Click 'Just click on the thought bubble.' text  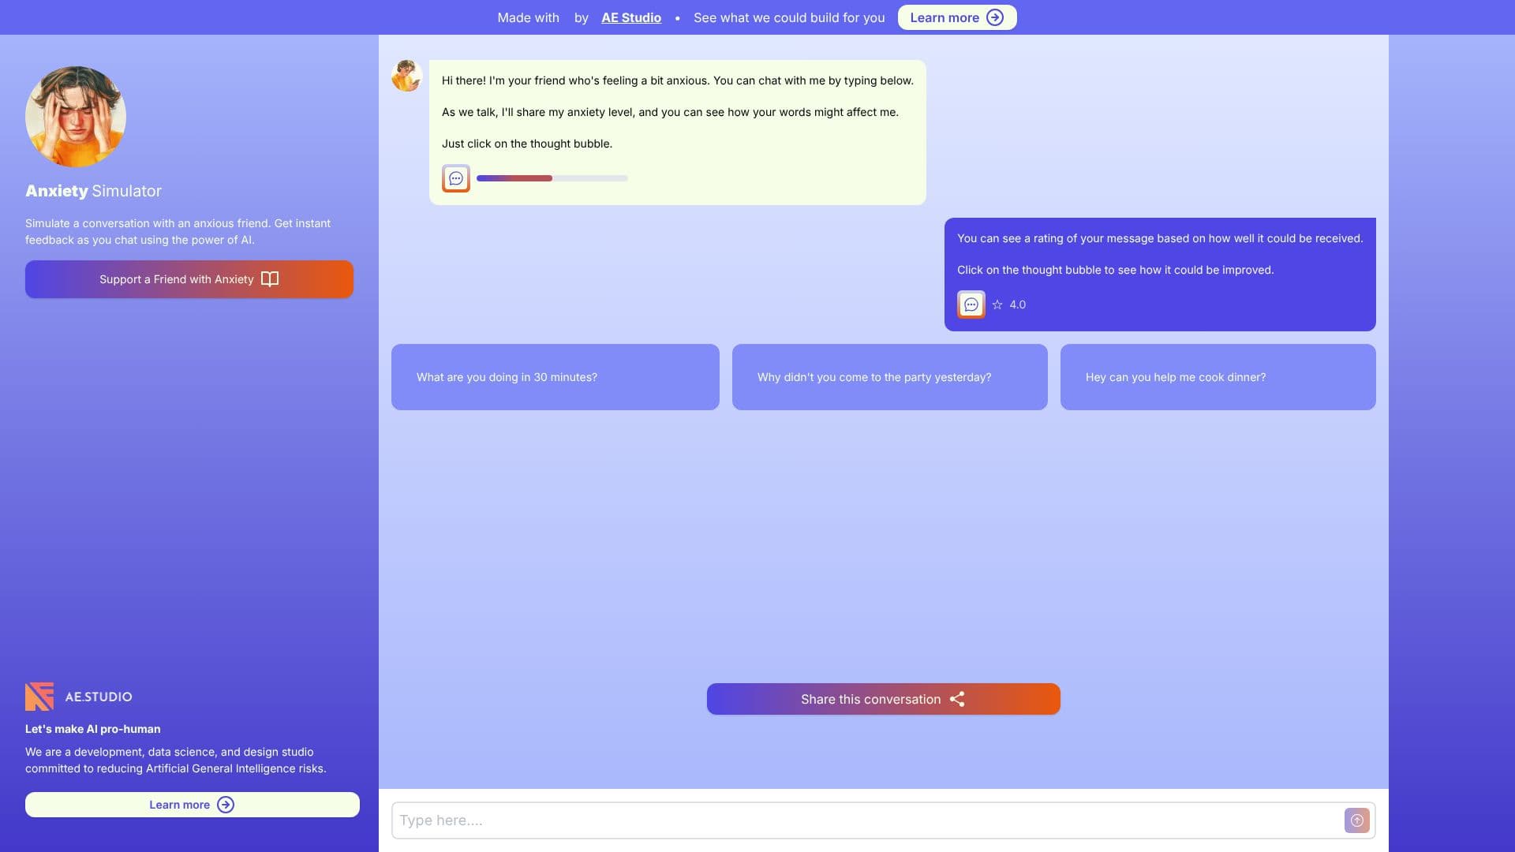(527, 144)
